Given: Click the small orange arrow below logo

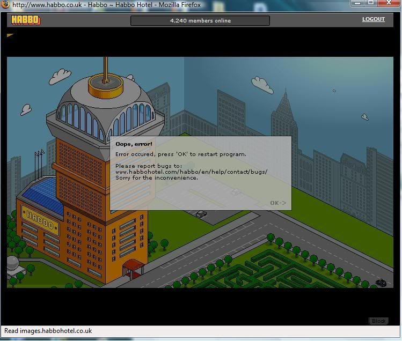Looking at the screenshot, I should (10, 35).
